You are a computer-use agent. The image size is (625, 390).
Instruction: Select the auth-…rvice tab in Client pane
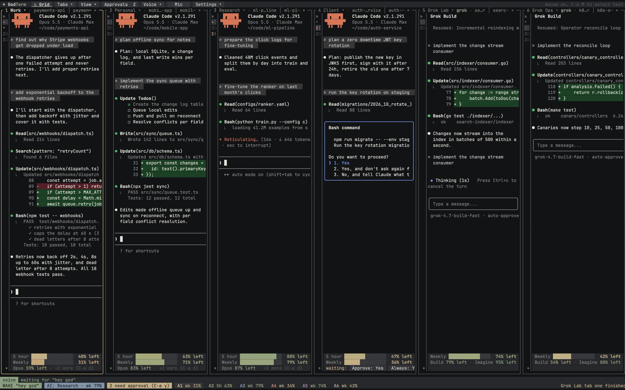(x=366, y=10)
